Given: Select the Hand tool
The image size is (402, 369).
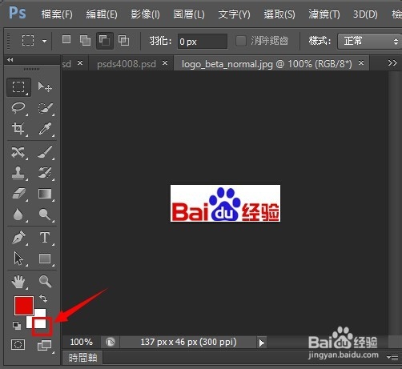Looking at the screenshot, I should point(18,282).
